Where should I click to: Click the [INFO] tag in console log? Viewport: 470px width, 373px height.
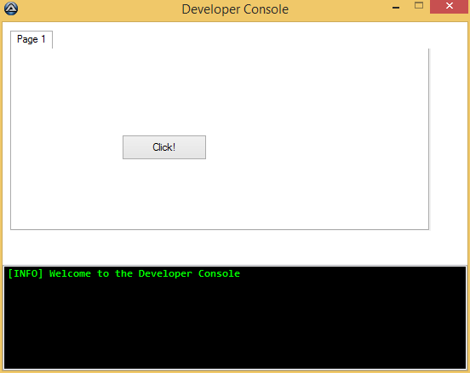pyautogui.click(x=26, y=273)
